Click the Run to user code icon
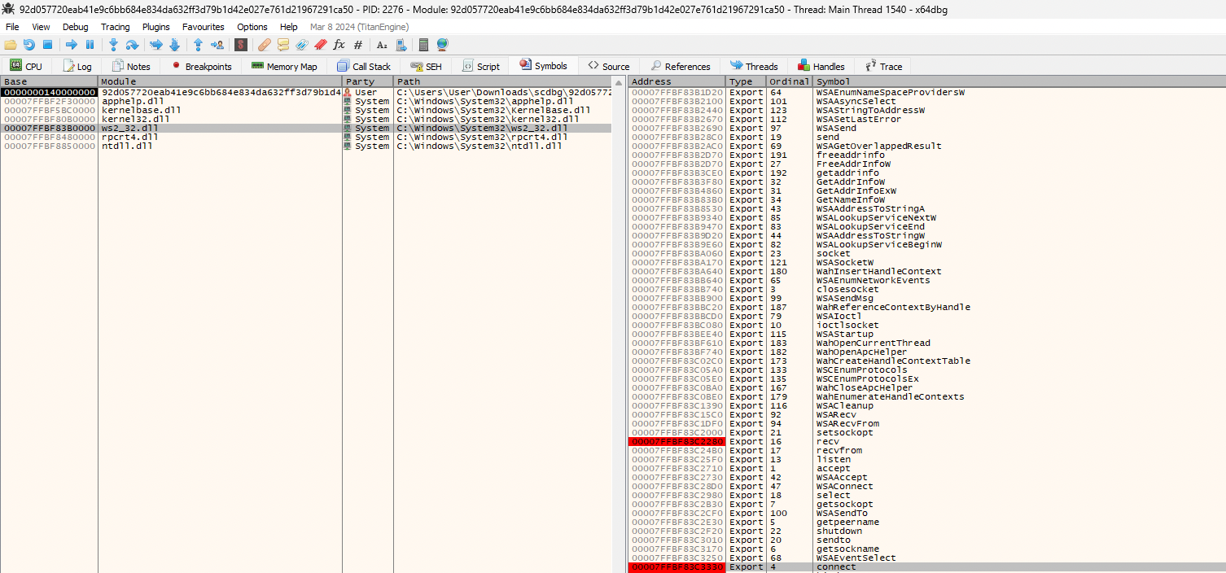Viewport: 1226px width, 573px height. click(x=217, y=45)
